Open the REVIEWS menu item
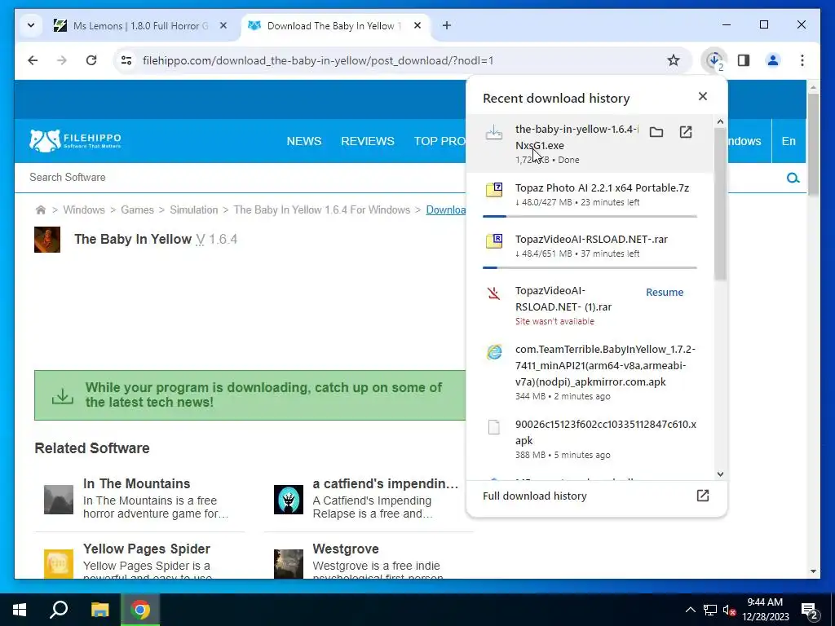835x626 pixels. pos(368,141)
